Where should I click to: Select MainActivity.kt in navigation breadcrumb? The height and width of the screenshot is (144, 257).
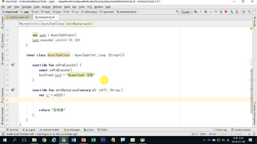pyautogui.click(x=126, y=12)
